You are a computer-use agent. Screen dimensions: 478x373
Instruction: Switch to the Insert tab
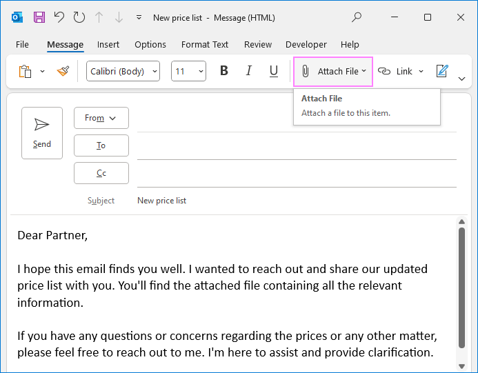coord(108,44)
